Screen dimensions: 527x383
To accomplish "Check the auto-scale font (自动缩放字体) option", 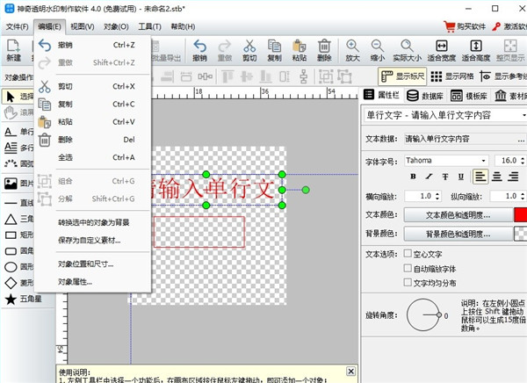I will (x=407, y=268).
